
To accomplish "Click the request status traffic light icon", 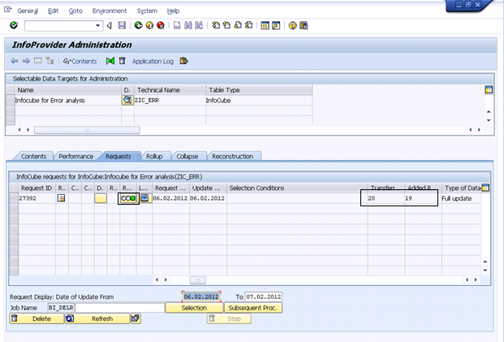I will (x=128, y=198).
